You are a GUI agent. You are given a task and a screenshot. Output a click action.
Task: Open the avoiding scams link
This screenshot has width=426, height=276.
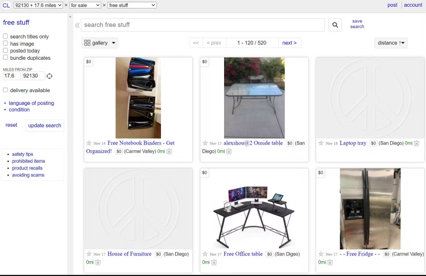pyautogui.click(x=28, y=175)
